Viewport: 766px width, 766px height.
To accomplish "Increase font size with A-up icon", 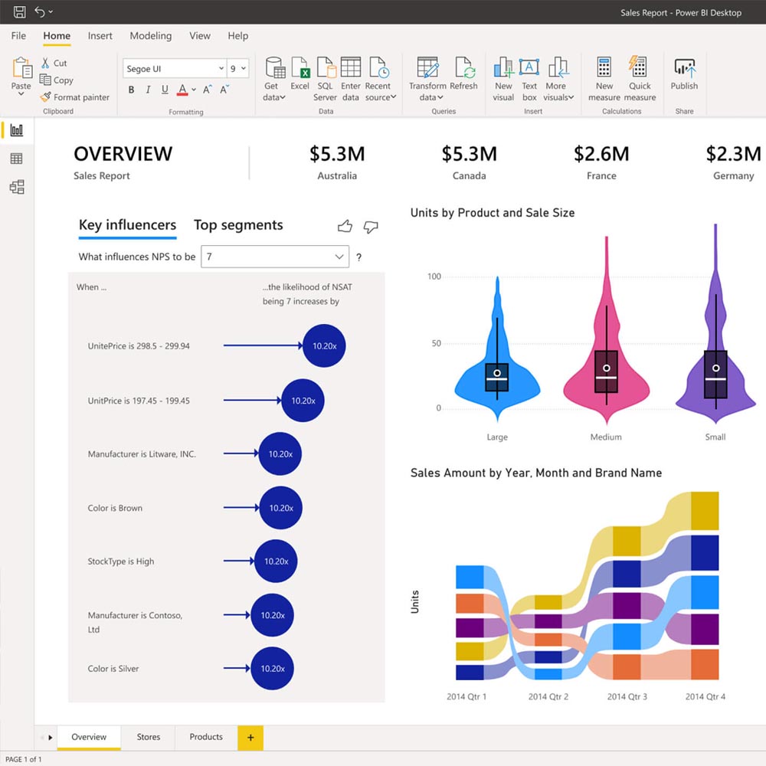I will (x=207, y=90).
